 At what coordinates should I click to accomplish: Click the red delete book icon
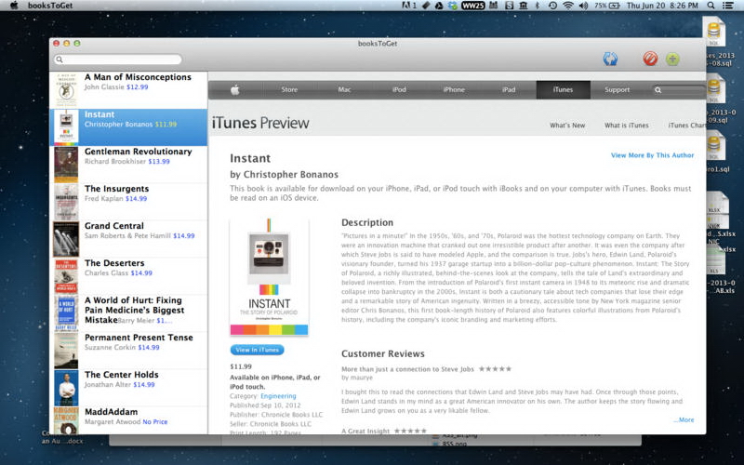(651, 59)
